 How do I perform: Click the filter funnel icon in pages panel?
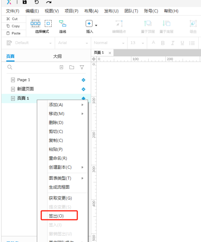[x=82, y=67]
